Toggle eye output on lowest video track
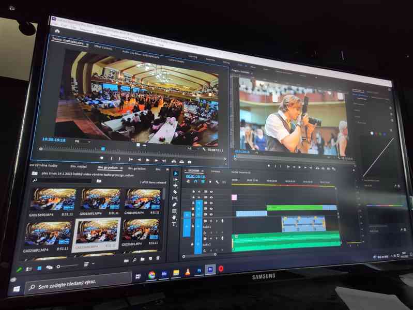The width and height of the screenshot is (413, 310). 211,214
